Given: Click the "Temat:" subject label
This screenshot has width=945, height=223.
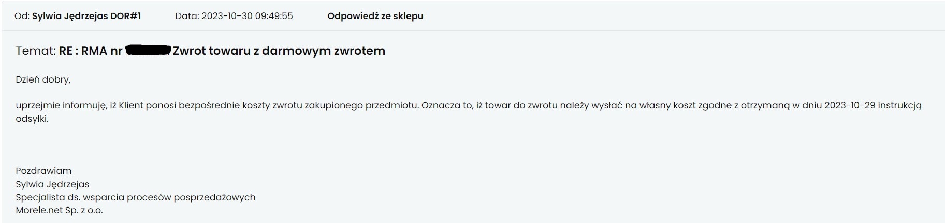Looking at the screenshot, I should [x=36, y=51].
